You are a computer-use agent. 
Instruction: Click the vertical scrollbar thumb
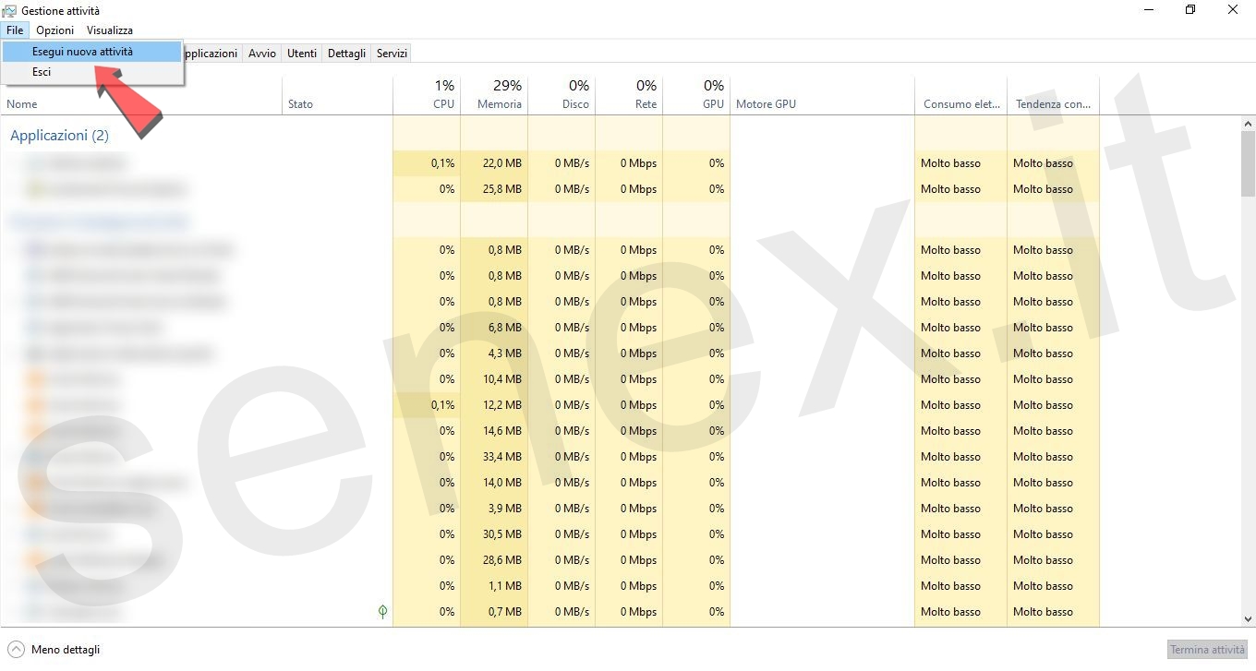coord(1248,163)
